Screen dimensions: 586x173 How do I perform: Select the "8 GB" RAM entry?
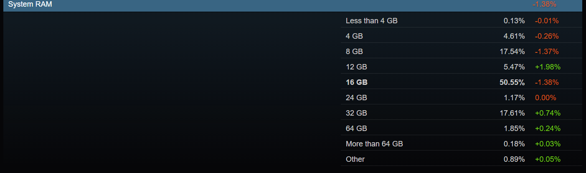354,52
